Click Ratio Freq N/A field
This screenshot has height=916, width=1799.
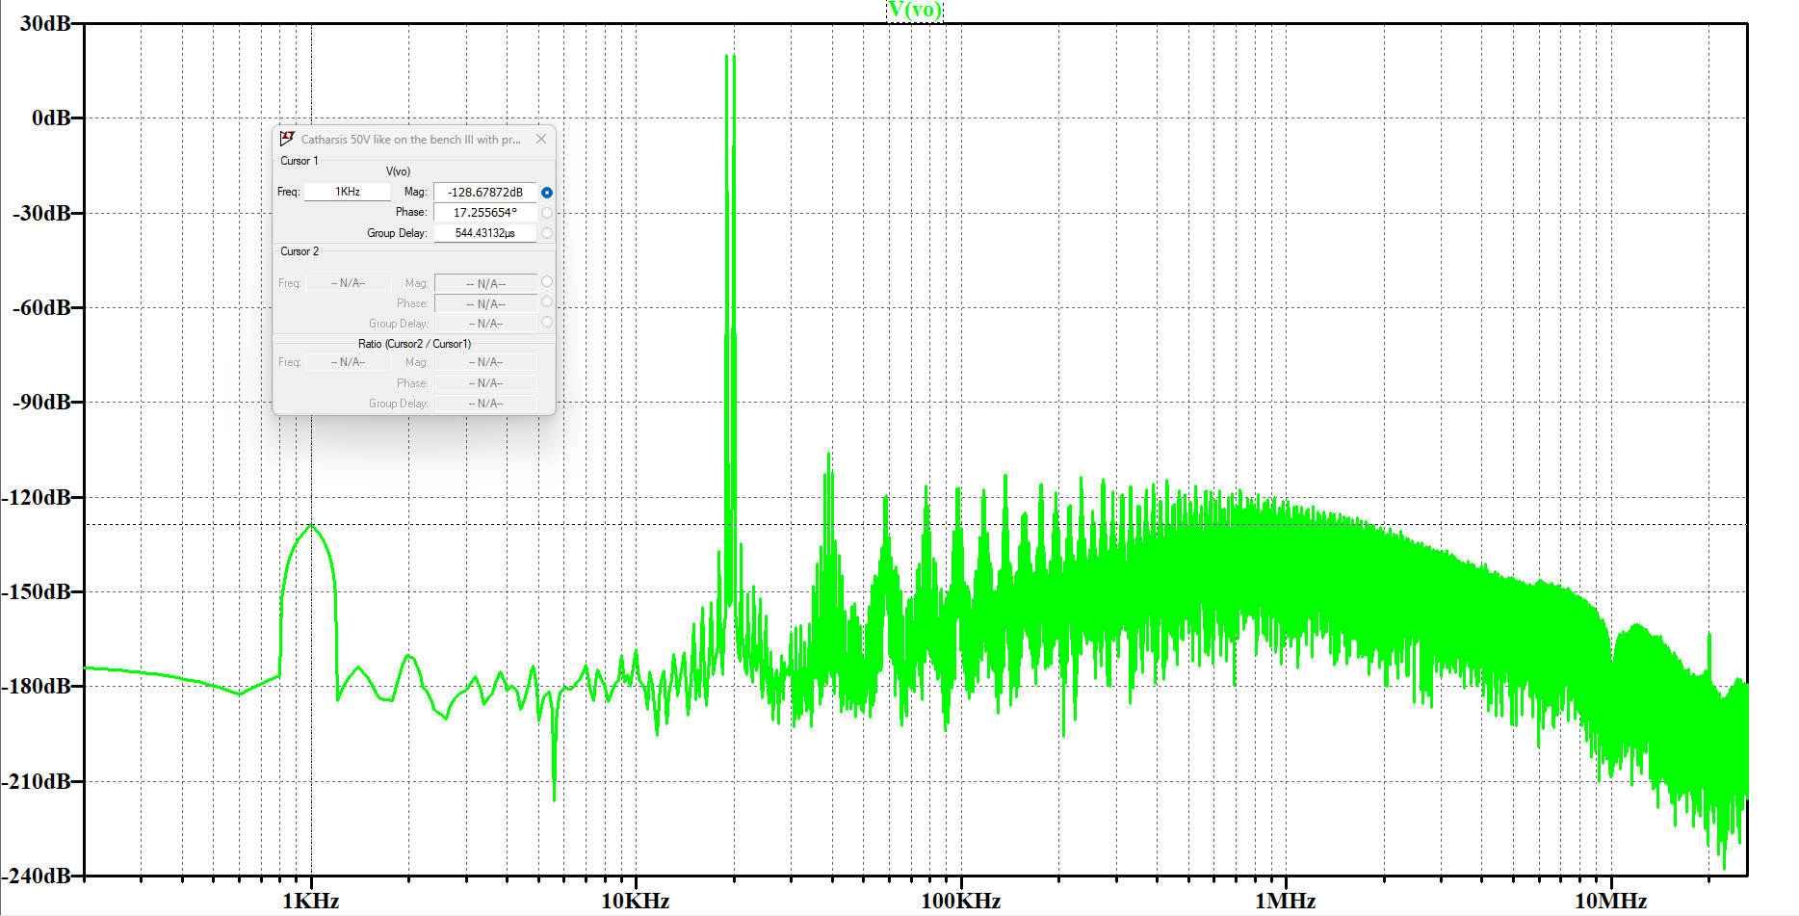pyautogui.click(x=348, y=362)
